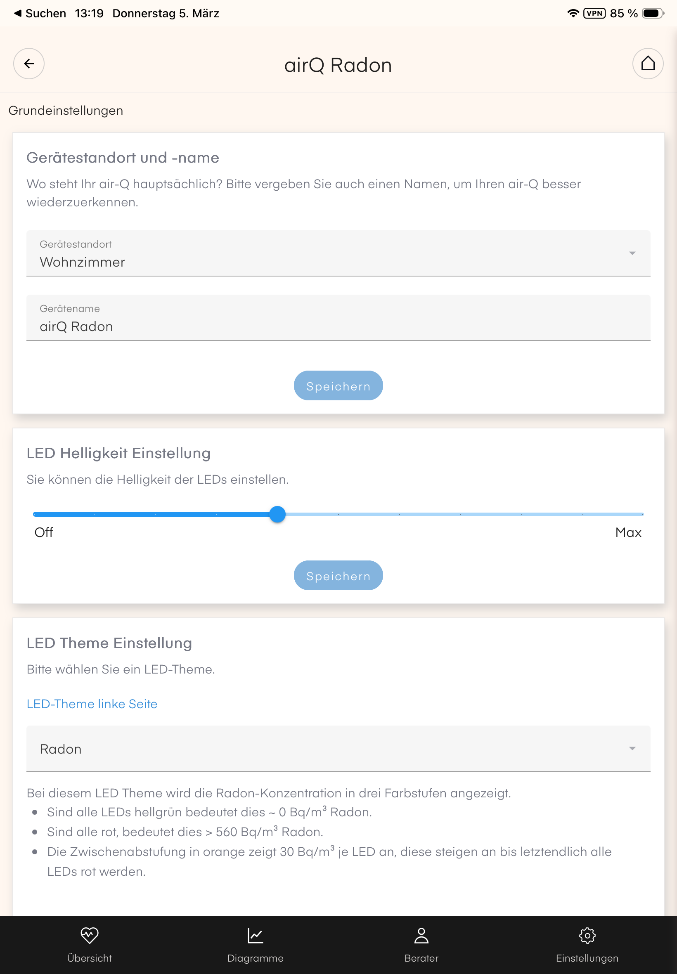
Task: Tap the home icon in the header
Action: (647, 64)
